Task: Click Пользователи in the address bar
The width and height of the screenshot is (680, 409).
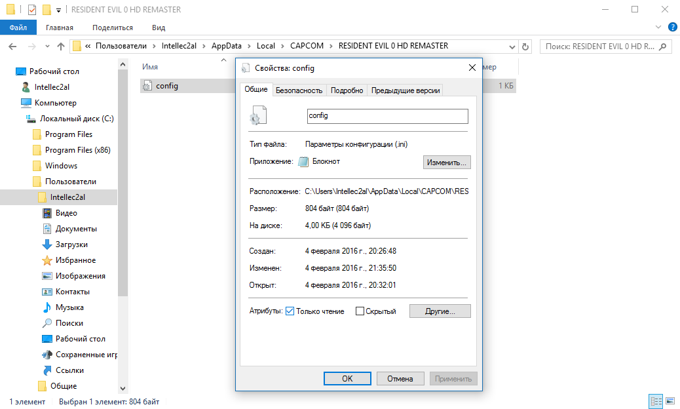Action: pos(121,45)
